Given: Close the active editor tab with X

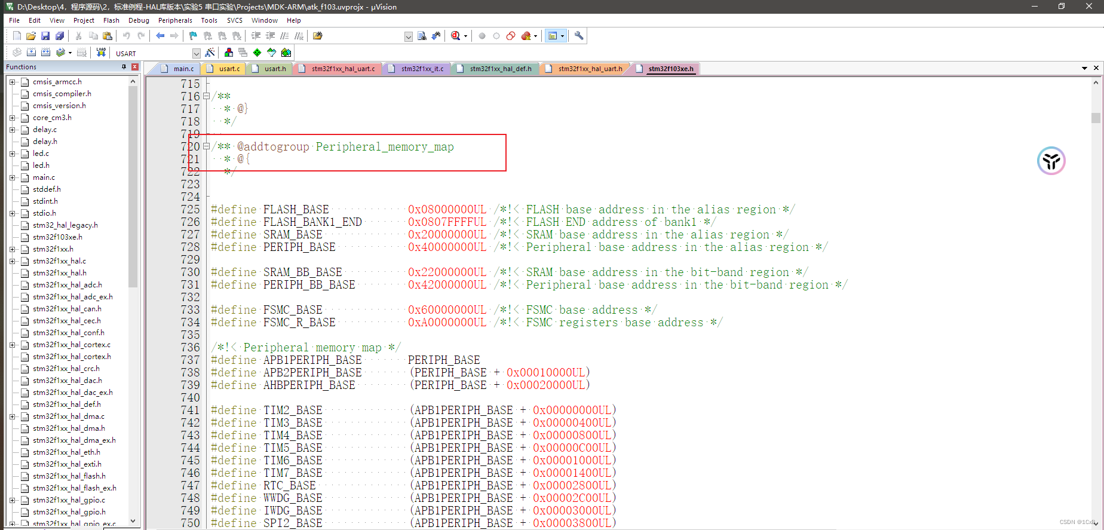Looking at the screenshot, I should pyautogui.click(x=1096, y=68).
